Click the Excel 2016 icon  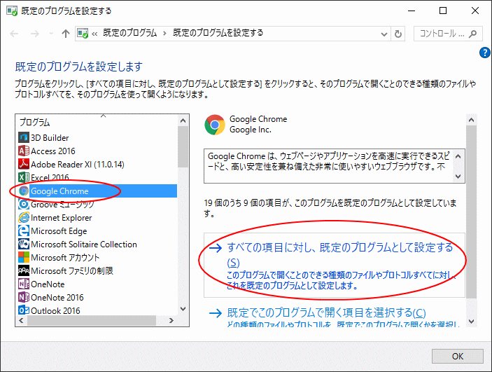pyautogui.click(x=24, y=177)
